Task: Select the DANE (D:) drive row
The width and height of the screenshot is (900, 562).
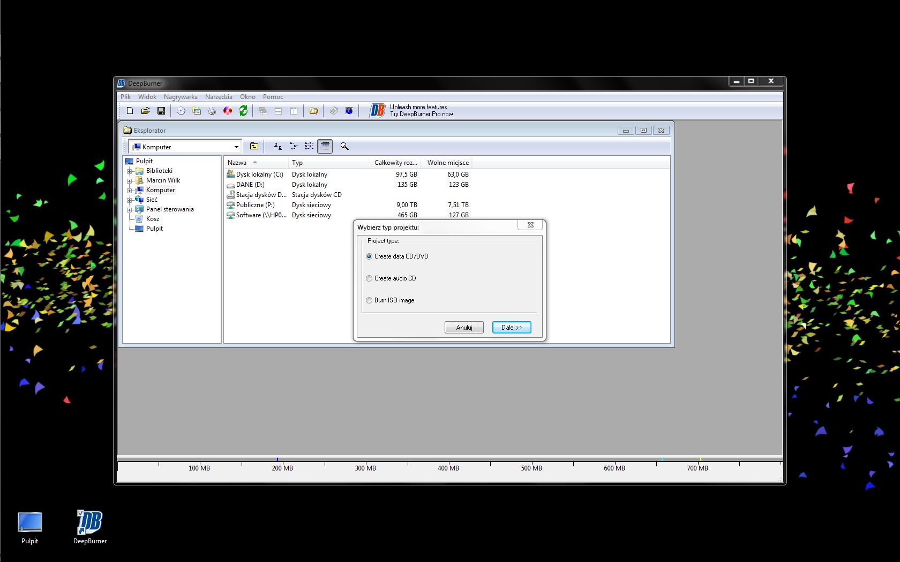Action: pyautogui.click(x=347, y=185)
